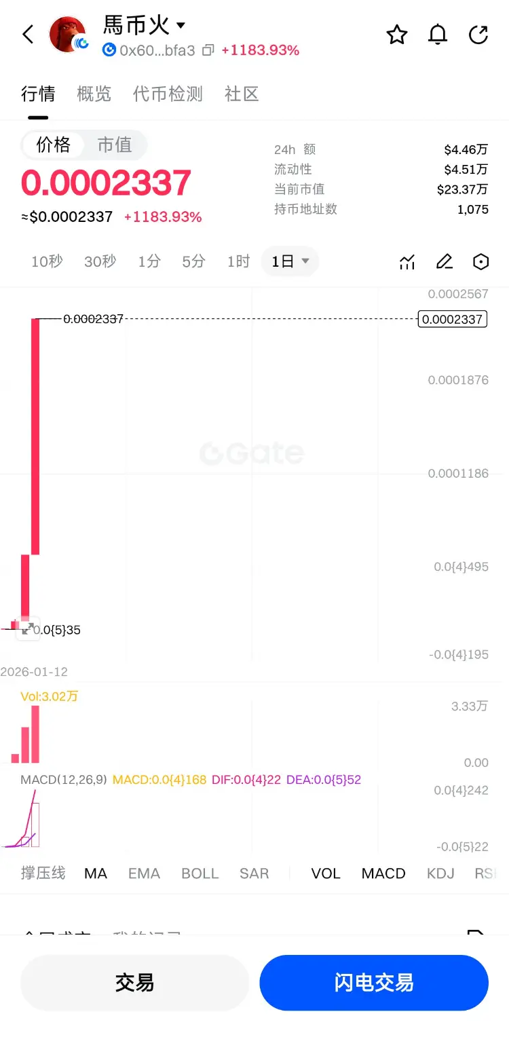
Task: Expand chart to fullscreen icon
Action: tap(28, 629)
